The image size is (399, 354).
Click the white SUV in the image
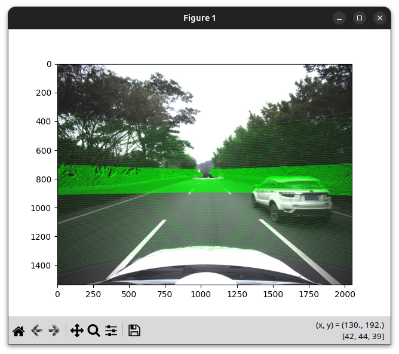291,197
